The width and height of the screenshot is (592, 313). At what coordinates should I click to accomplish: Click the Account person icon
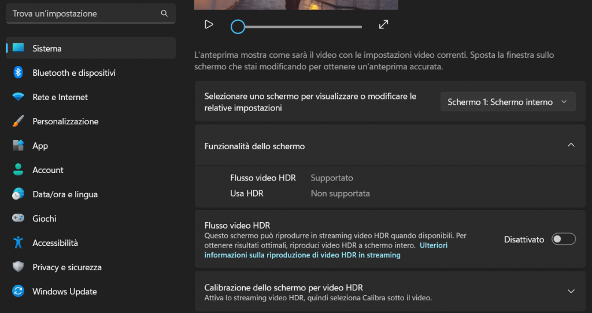[x=18, y=170]
